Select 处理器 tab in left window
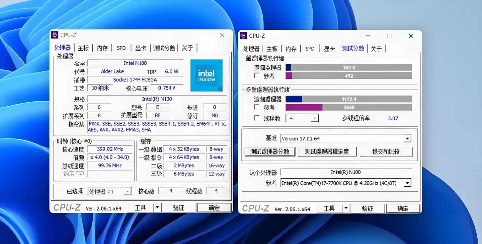The image size is (482, 244). coord(63,48)
